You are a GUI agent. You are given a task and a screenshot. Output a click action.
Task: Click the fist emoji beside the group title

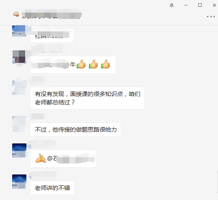(16, 14)
